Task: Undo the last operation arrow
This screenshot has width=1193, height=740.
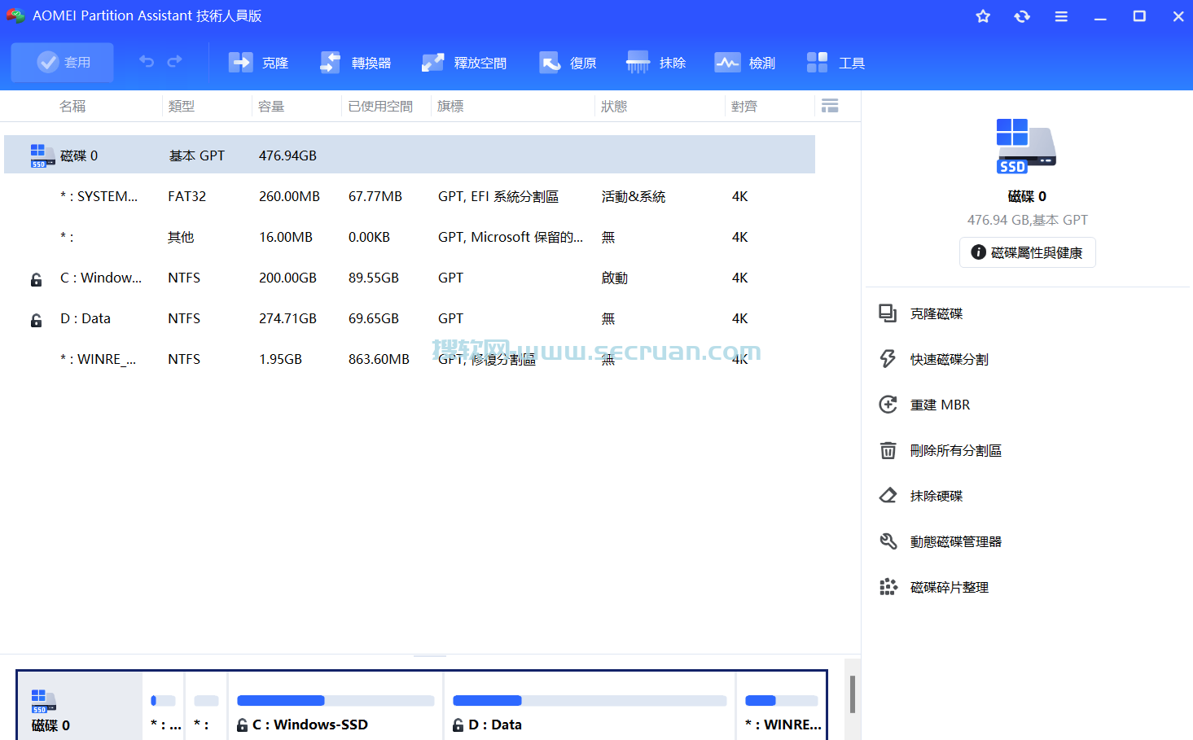Action: click(147, 62)
